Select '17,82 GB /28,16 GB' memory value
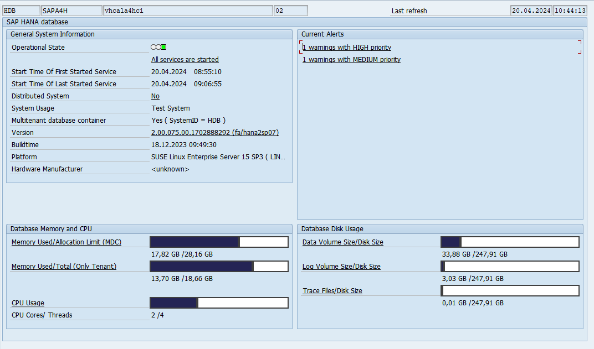 182,254
